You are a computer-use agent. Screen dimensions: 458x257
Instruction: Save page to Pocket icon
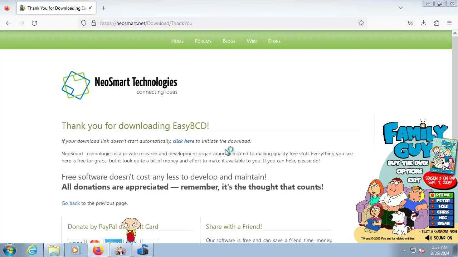[x=411, y=23]
